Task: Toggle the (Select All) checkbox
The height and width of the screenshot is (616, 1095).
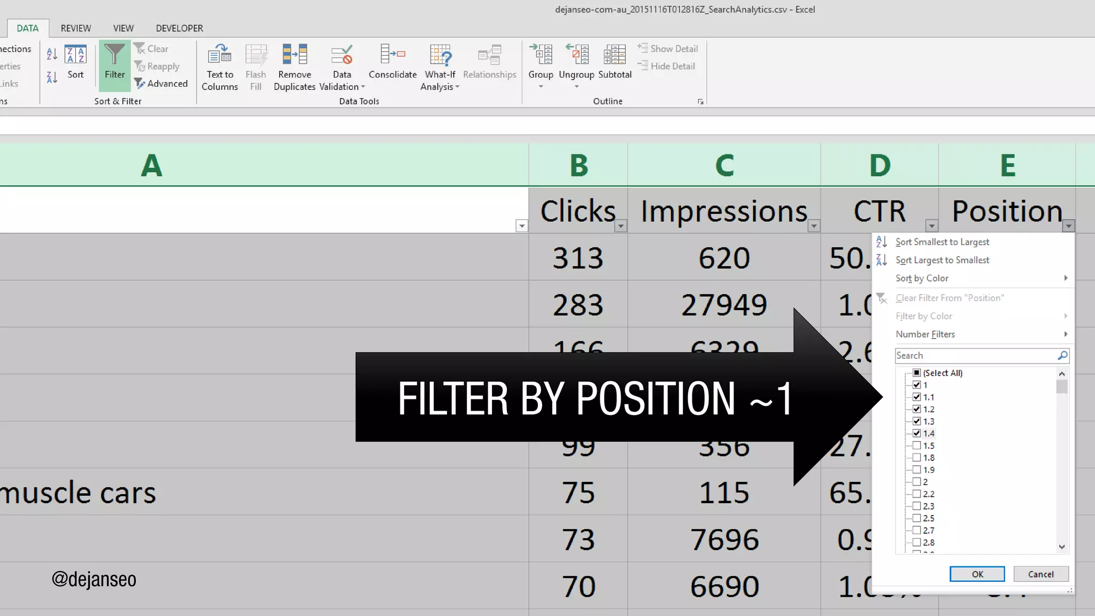Action: (x=916, y=373)
